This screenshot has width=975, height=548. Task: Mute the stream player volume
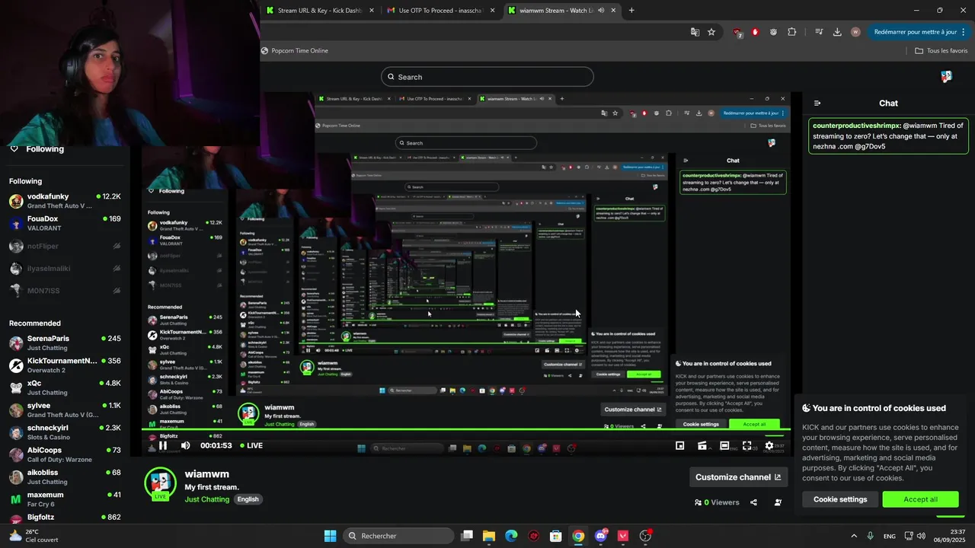tap(185, 446)
